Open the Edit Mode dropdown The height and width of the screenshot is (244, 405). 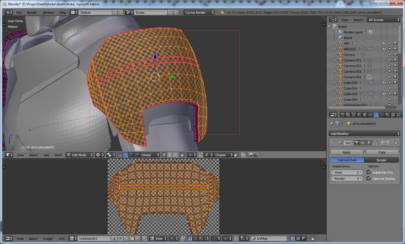[80, 155]
